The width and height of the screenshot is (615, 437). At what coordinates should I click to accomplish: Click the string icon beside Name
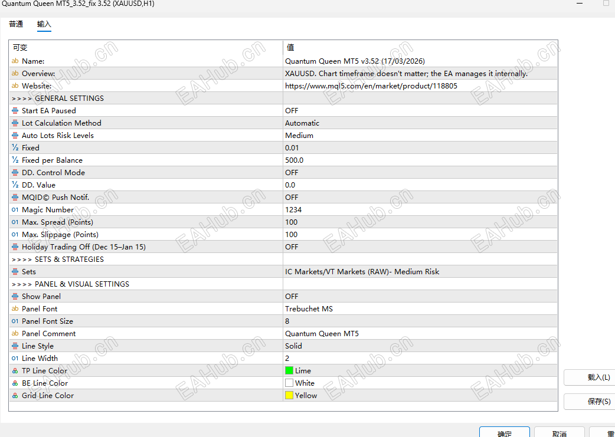(x=15, y=61)
